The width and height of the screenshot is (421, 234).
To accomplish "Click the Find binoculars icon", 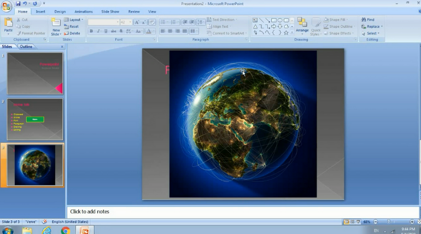I will click(x=364, y=20).
